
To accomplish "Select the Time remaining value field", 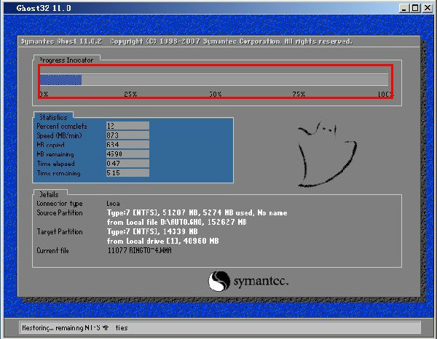I will (x=127, y=173).
